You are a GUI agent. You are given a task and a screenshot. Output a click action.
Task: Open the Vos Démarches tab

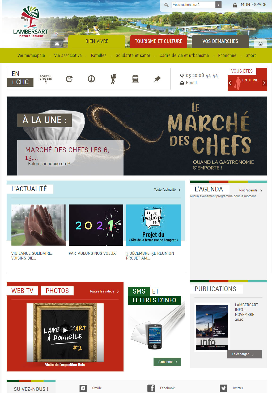[220, 41]
